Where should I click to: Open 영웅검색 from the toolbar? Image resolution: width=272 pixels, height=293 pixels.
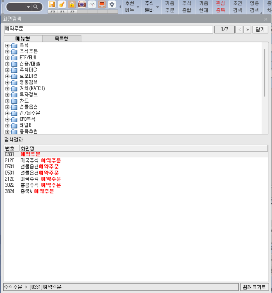click(254, 7)
